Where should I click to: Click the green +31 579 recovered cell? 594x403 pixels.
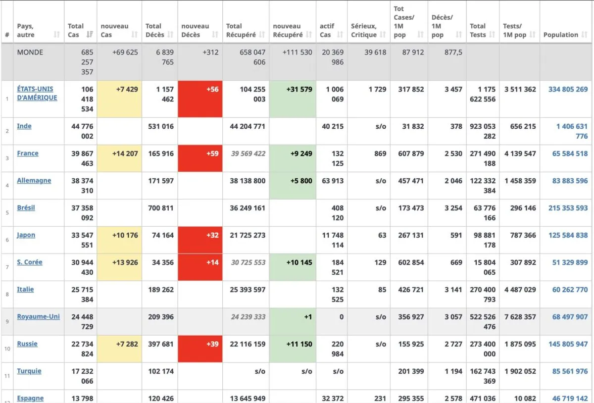click(x=293, y=99)
